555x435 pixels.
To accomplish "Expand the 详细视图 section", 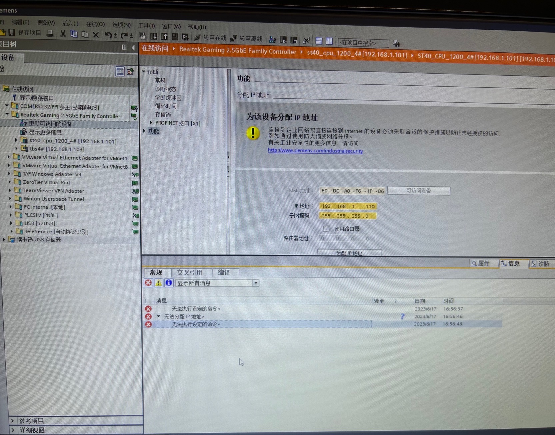I will point(13,430).
